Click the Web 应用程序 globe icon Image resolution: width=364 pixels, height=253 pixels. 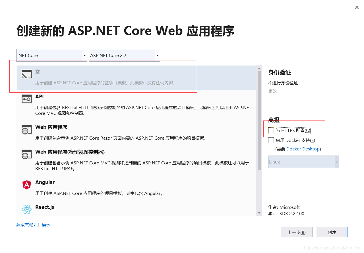[x=27, y=129]
